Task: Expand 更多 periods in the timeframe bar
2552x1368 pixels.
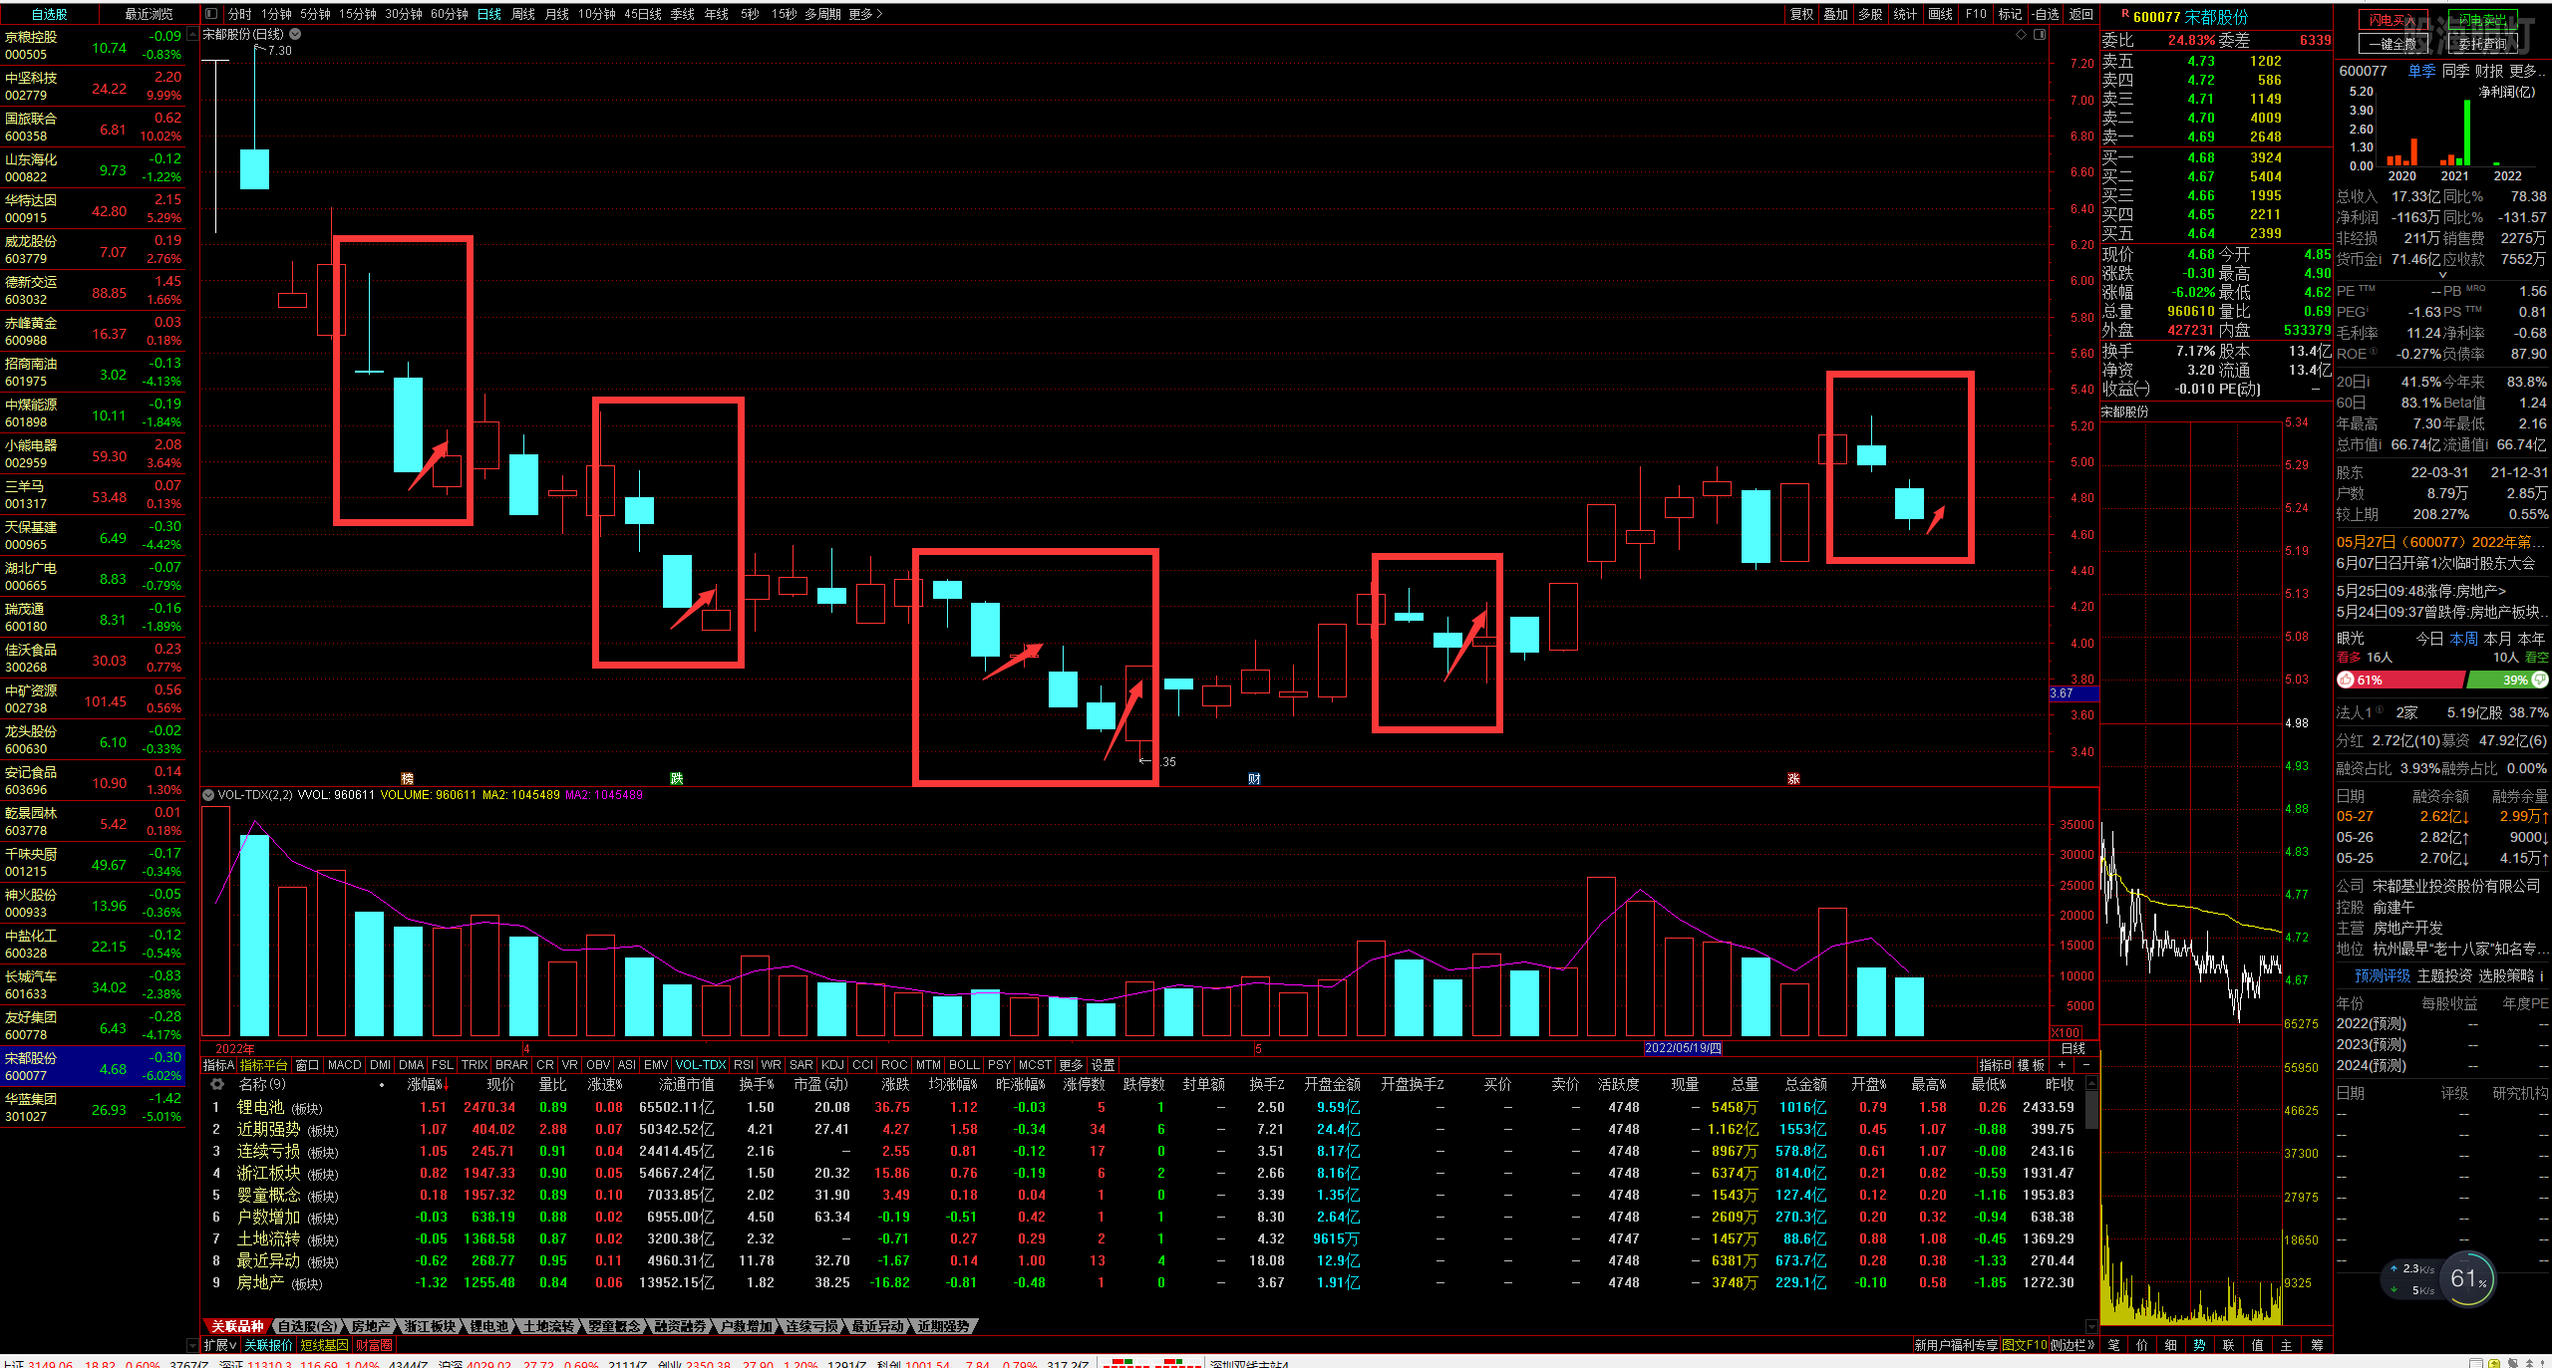Action: (x=865, y=14)
